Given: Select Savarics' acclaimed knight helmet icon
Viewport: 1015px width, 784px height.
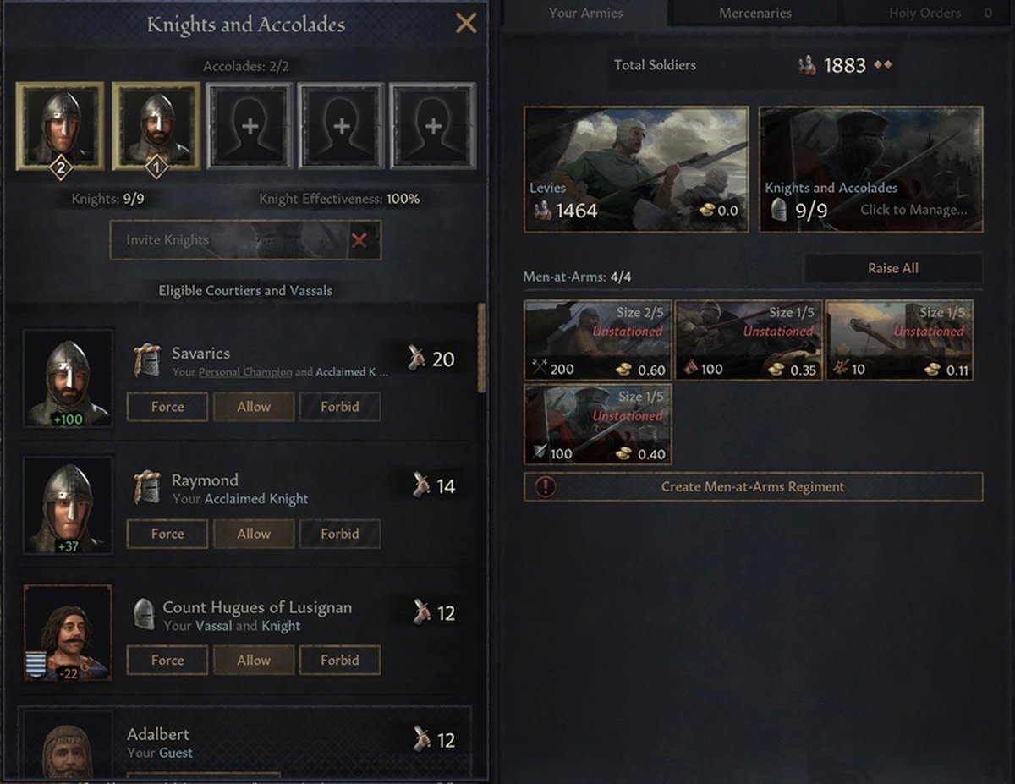Looking at the screenshot, I should (x=147, y=359).
